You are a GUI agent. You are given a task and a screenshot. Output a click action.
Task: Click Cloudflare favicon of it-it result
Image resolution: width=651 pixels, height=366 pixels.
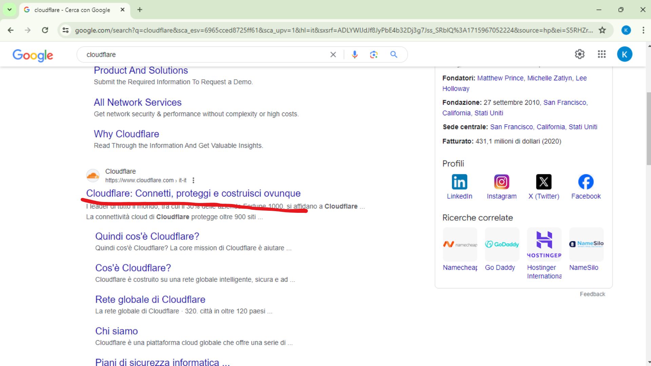tap(93, 176)
